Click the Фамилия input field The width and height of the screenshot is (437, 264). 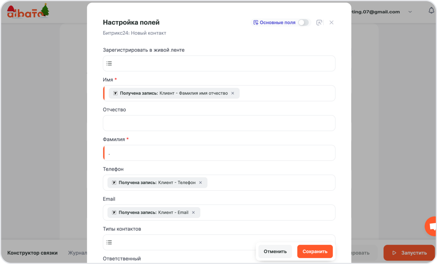pos(219,153)
